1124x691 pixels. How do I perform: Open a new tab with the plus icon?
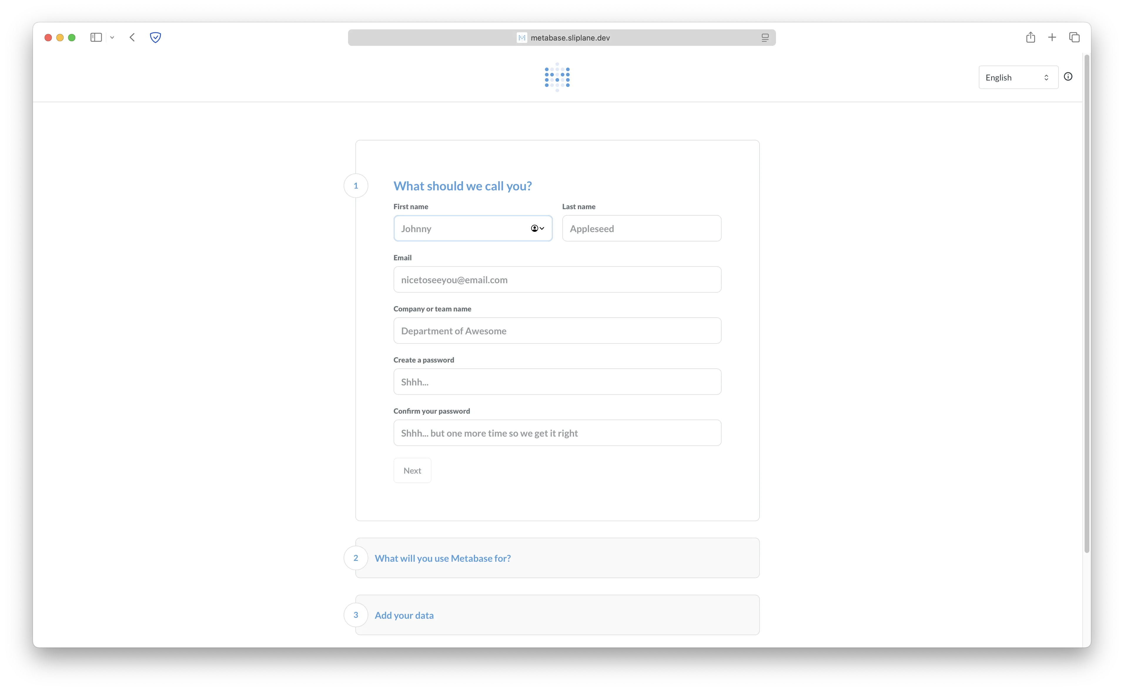point(1052,37)
